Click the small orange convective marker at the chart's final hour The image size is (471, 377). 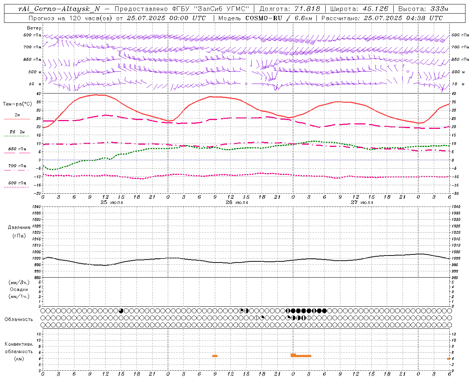click(449, 359)
